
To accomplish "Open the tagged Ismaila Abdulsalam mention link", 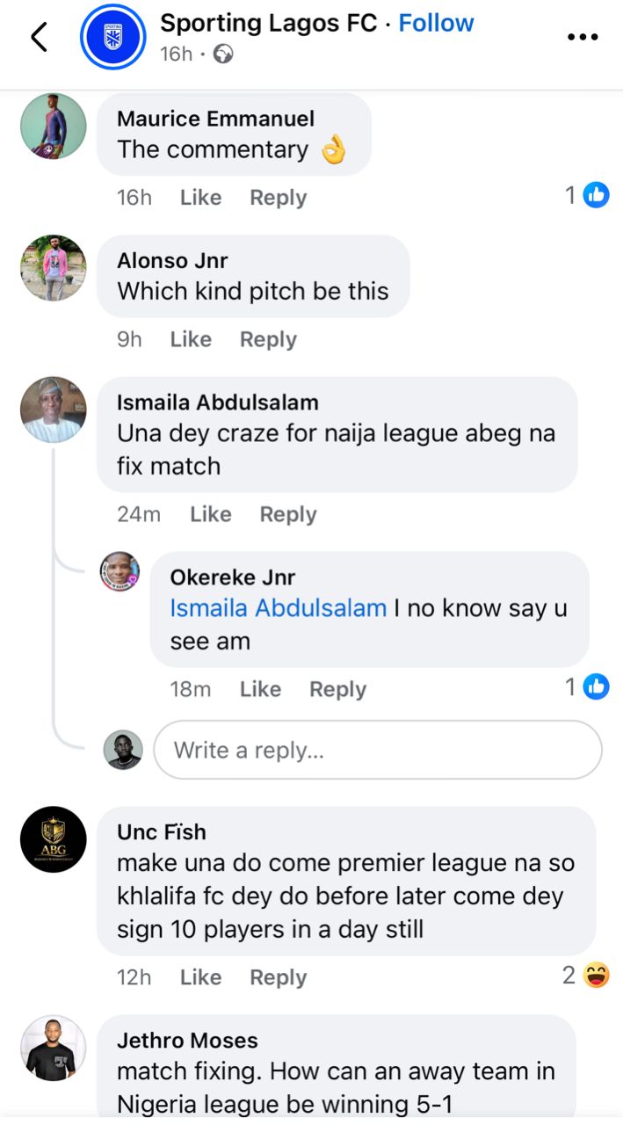I will coord(278,608).
